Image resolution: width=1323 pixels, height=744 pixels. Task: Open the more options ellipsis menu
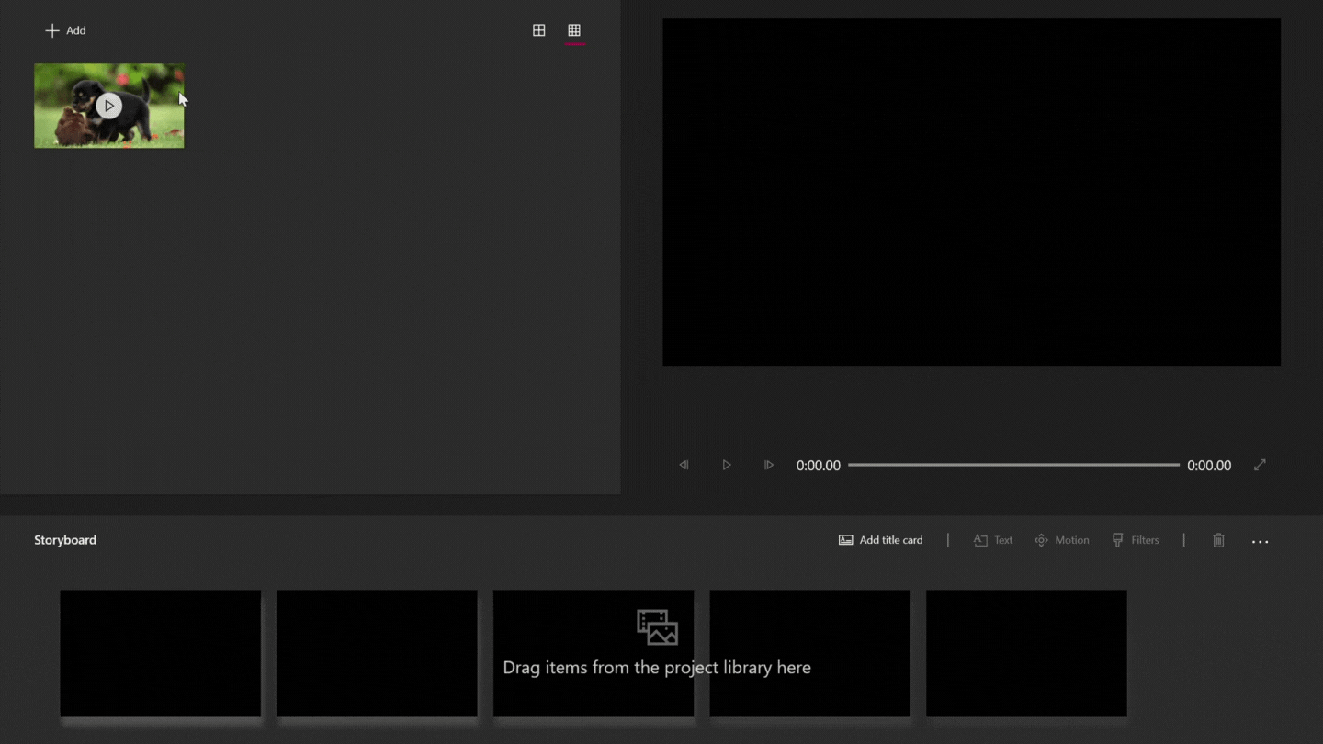(1260, 542)
